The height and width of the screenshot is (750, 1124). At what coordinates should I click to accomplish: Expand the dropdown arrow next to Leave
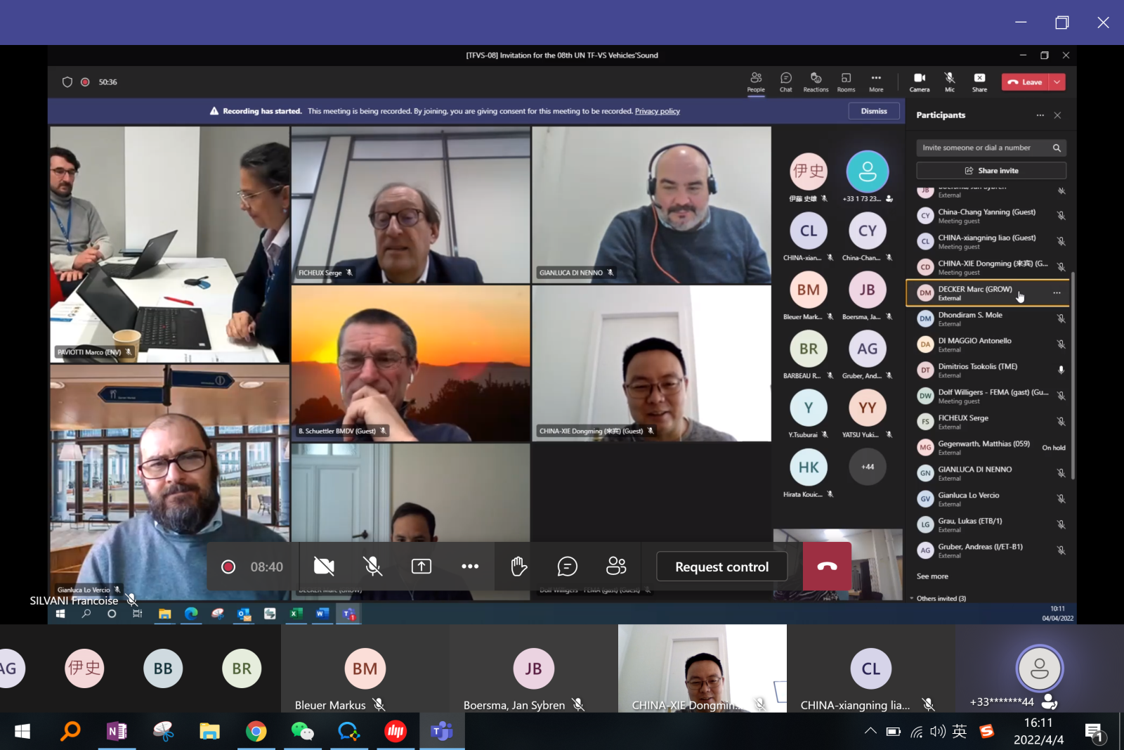click(x=1057, y=82)
